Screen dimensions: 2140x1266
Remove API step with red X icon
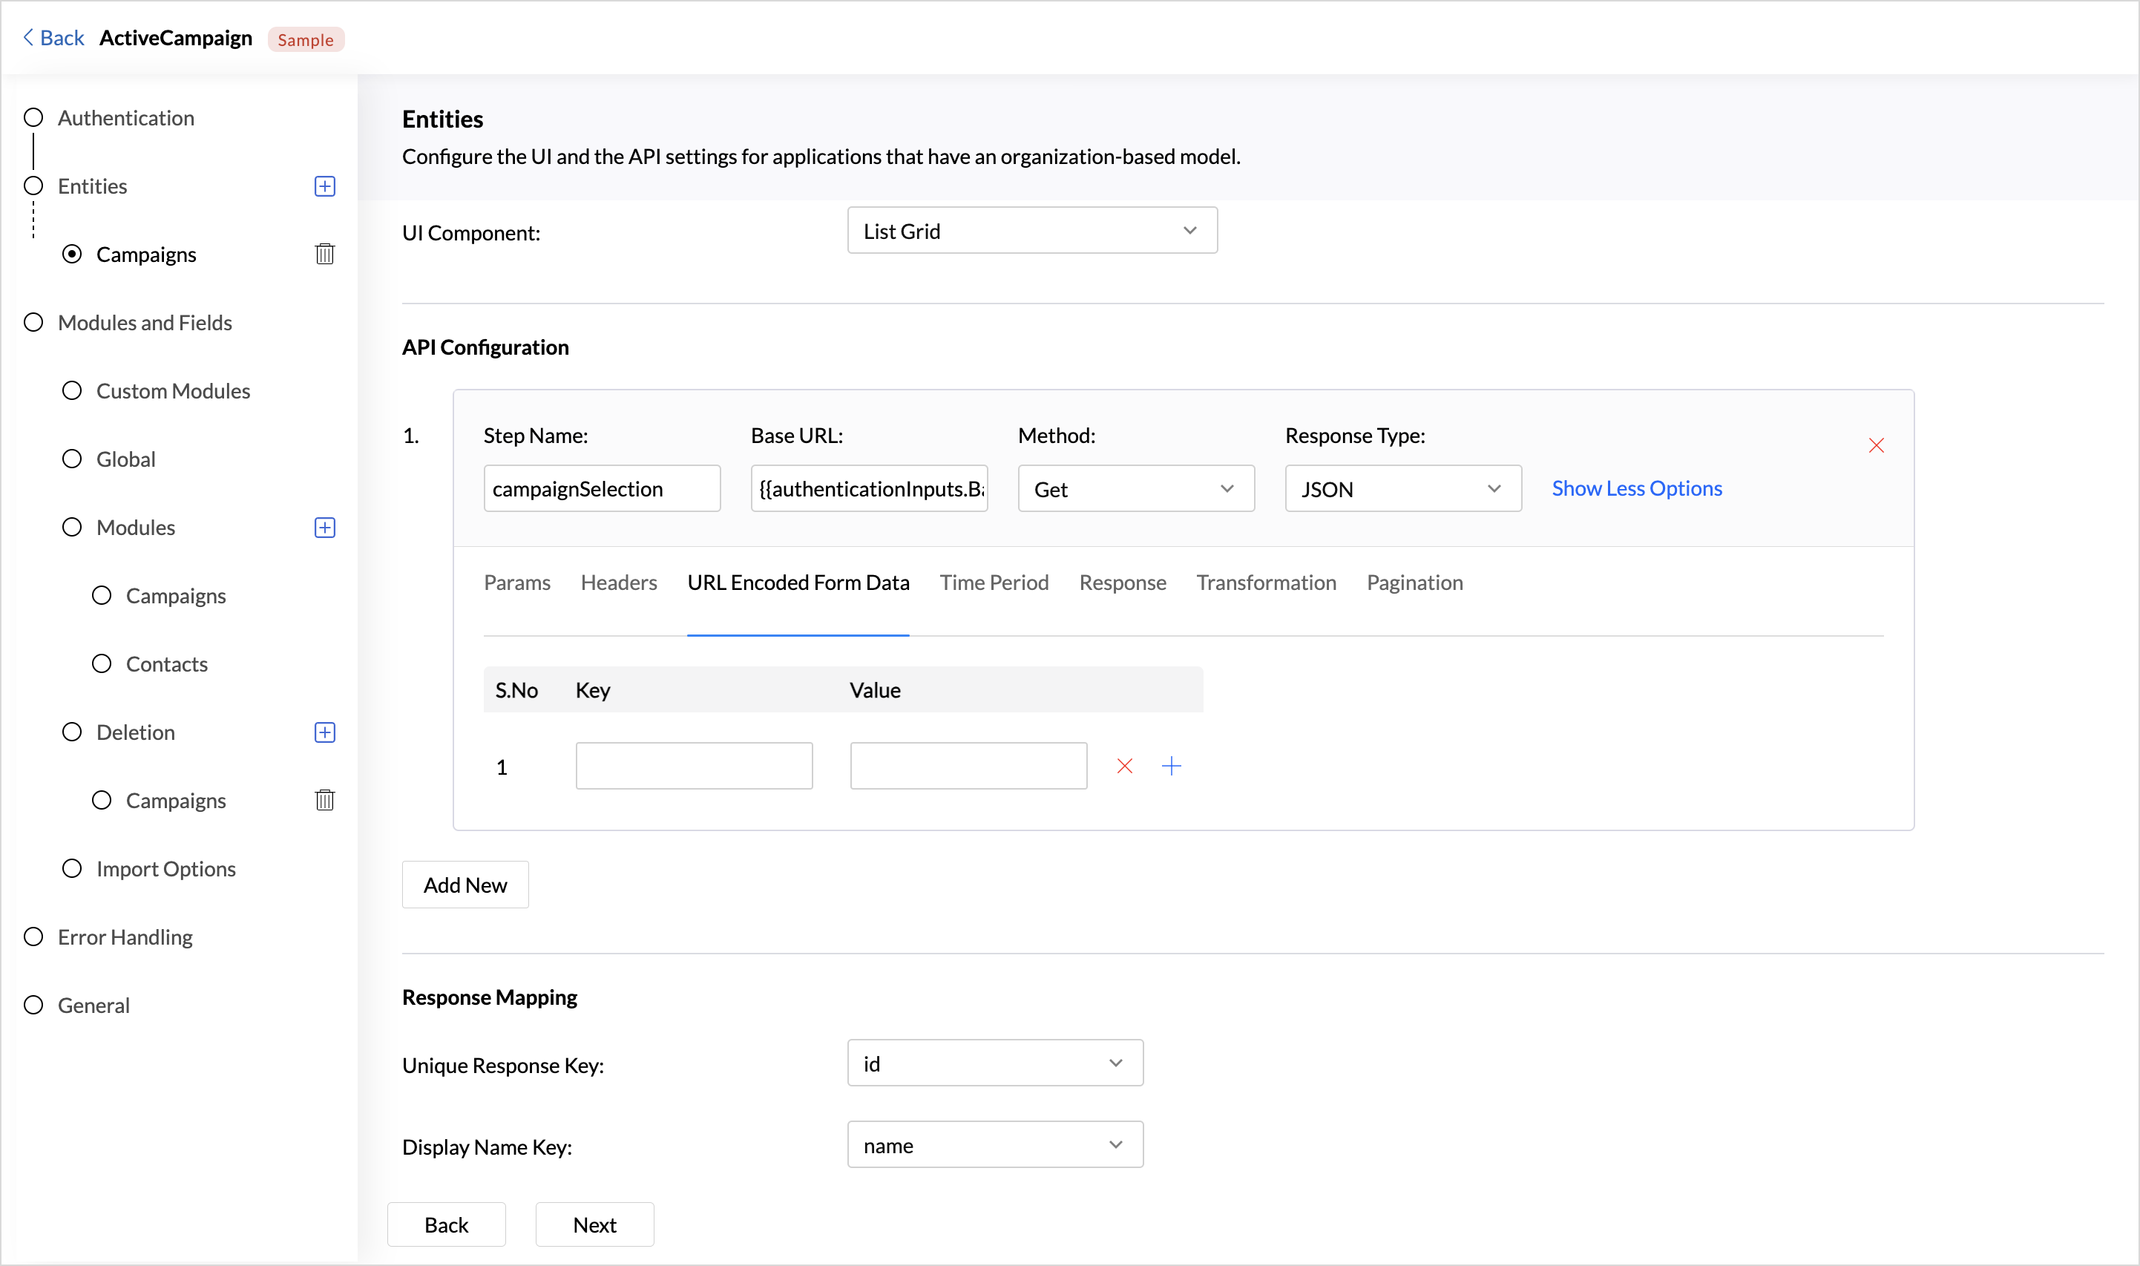(1876, 445)
